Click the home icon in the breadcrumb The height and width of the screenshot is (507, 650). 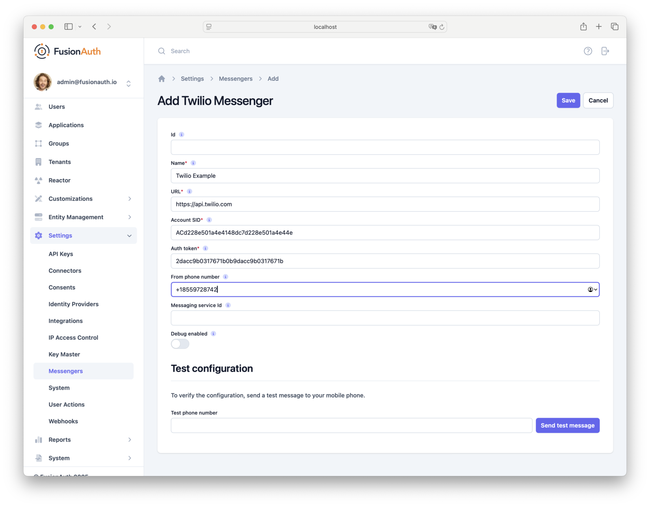tap(161, 78)
